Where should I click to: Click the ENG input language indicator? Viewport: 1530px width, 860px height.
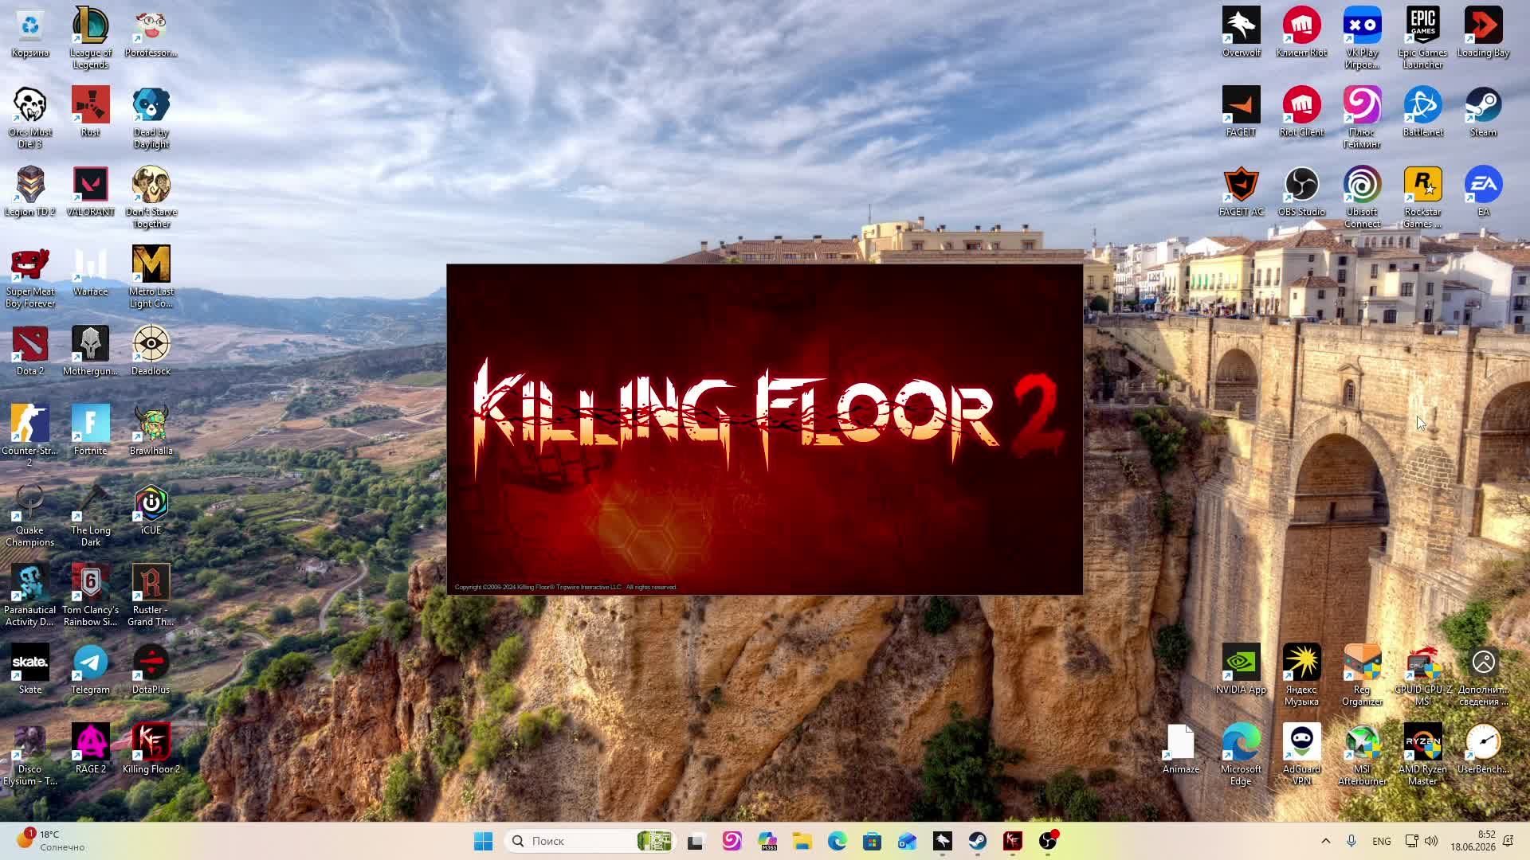pyautogui.click(x=1382, y=841)
